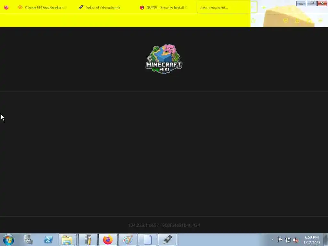Open the Windows Start menu
This screenshot has width=328, height=246.
tap(9, 240)
